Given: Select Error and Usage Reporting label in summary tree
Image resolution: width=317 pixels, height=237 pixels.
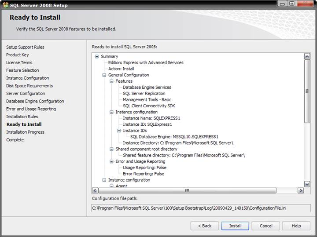Looking at the screenshot, I should coord(140,161).
